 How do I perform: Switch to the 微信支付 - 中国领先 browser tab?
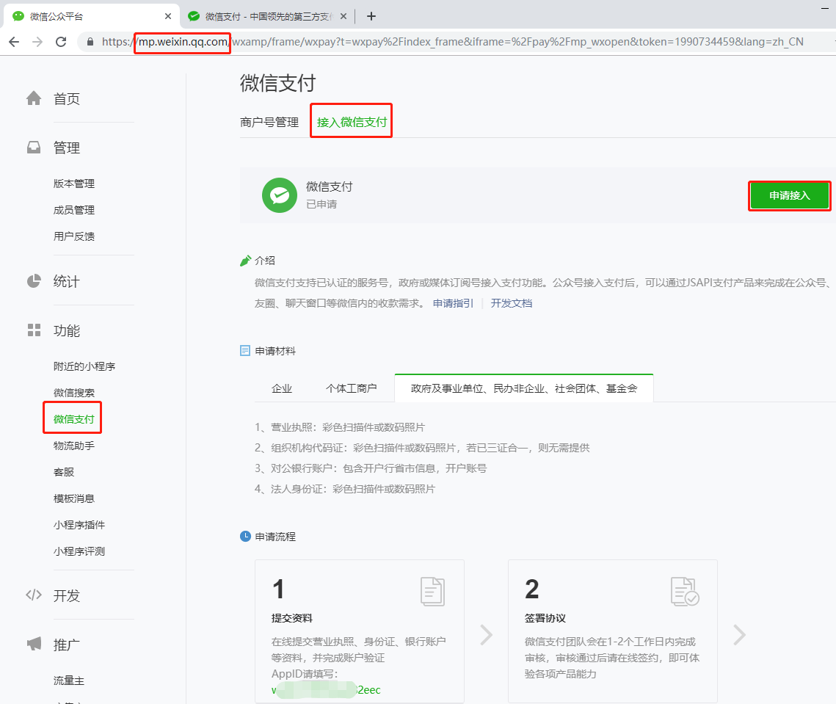(x=266, y=17)
